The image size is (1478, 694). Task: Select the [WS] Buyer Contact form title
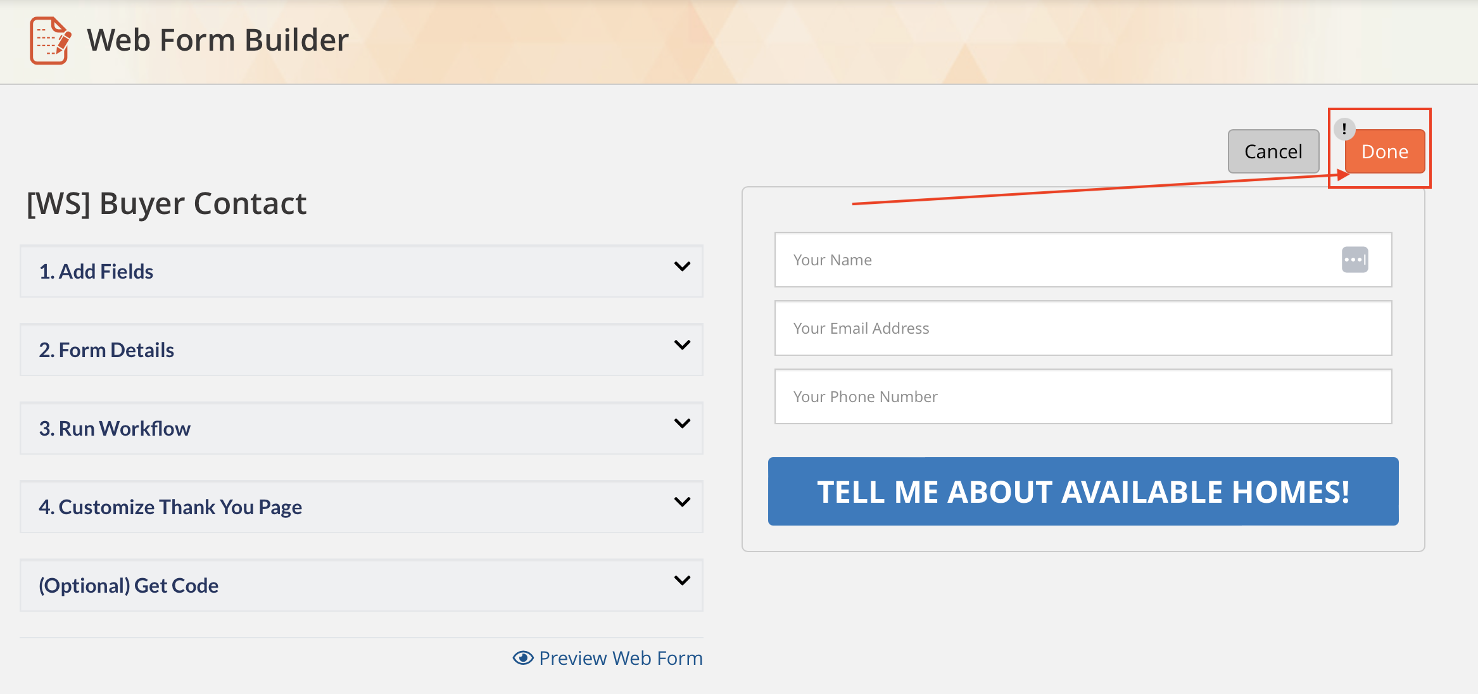[x=167, y=203]
